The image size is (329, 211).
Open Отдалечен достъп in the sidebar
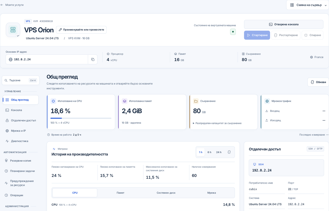pyautogui.click(x=21, y=120)
